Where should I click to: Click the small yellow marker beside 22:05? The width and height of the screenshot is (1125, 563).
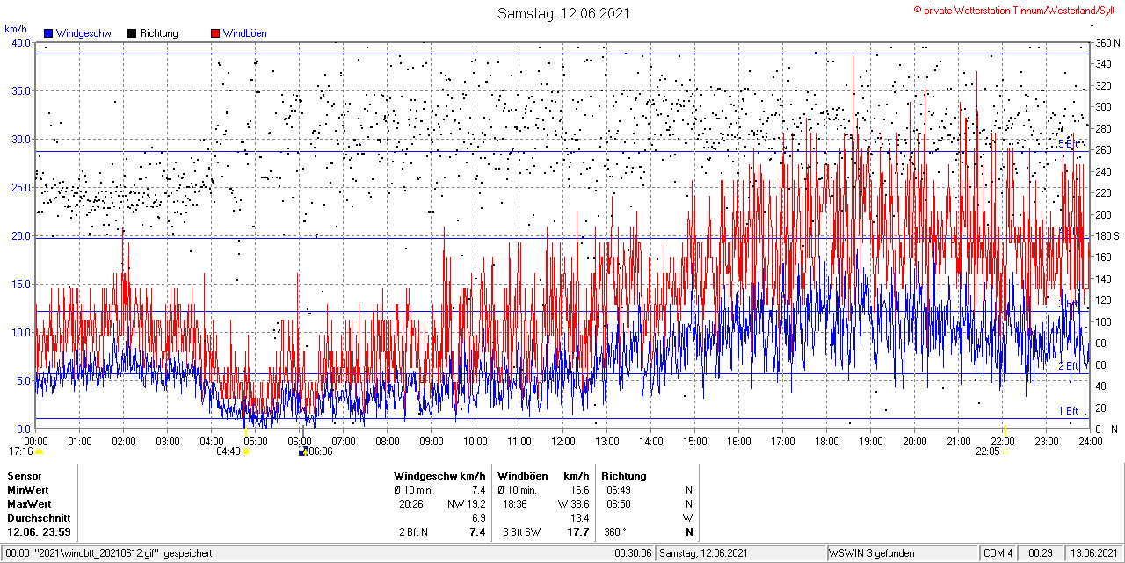pyautogui.click(x=1005, y=451)
